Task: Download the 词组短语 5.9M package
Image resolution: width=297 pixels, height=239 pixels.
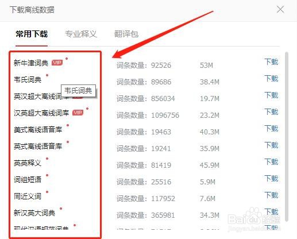Action: (x=271, y=179)
